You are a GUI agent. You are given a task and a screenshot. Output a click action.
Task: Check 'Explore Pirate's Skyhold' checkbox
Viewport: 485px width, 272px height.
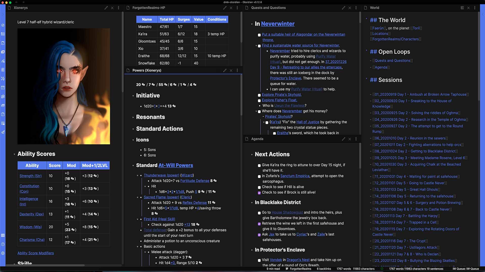[259, 95]
